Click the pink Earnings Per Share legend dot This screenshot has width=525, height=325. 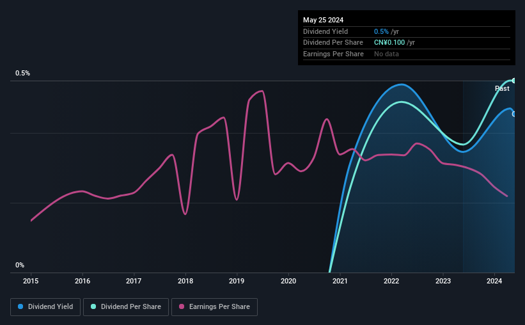(x=182, y=307)
